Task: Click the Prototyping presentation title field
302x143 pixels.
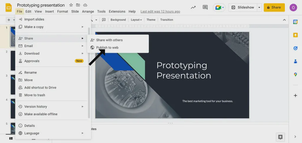Action: pyautogui.click(x=41, y=5)
